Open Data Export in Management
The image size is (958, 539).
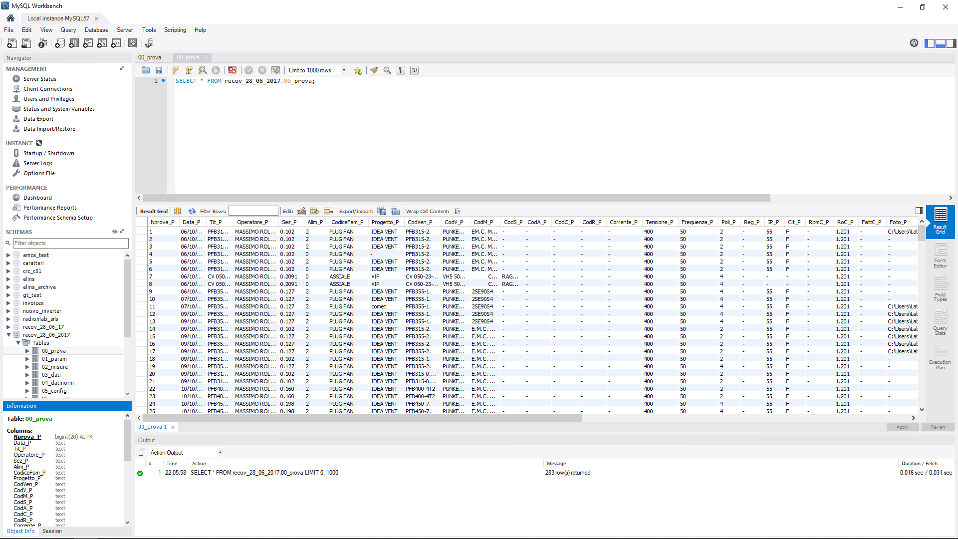click(38, 119)
